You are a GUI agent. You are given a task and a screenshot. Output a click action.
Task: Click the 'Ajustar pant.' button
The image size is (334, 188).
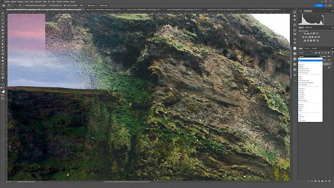(91, 5)
